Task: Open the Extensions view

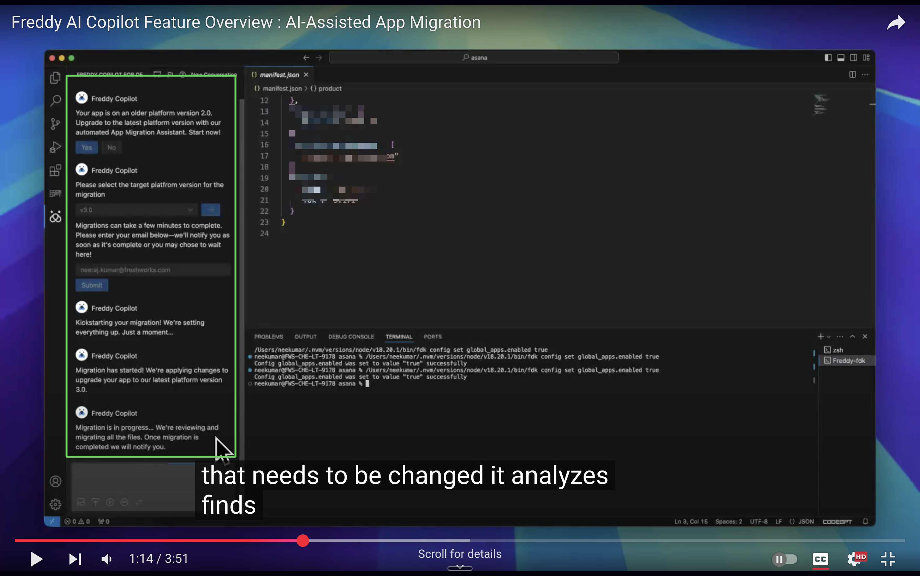Action: click(55, 170)
